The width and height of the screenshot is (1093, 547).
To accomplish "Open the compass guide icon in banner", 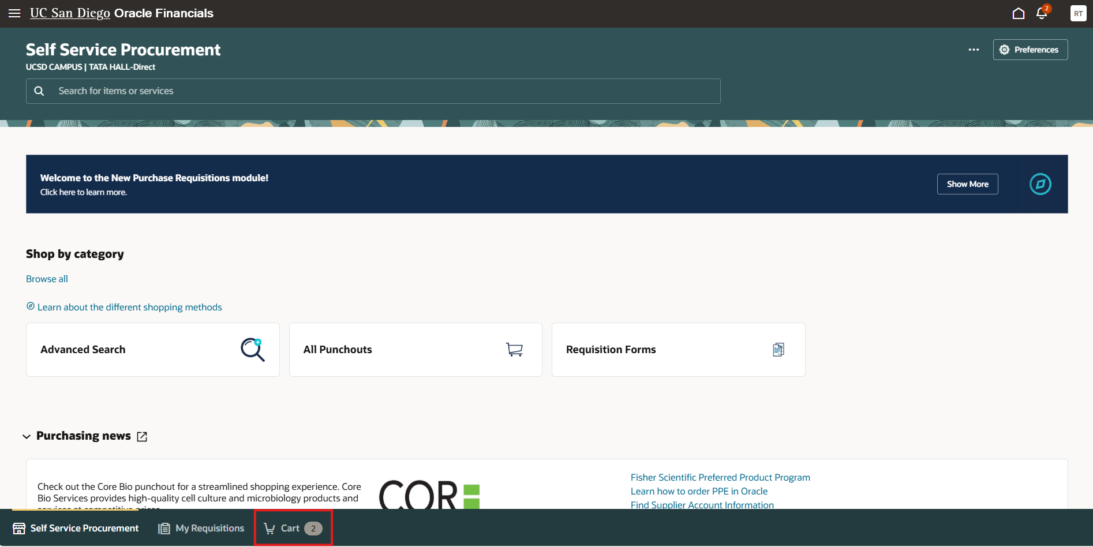I will [1040, 184].
